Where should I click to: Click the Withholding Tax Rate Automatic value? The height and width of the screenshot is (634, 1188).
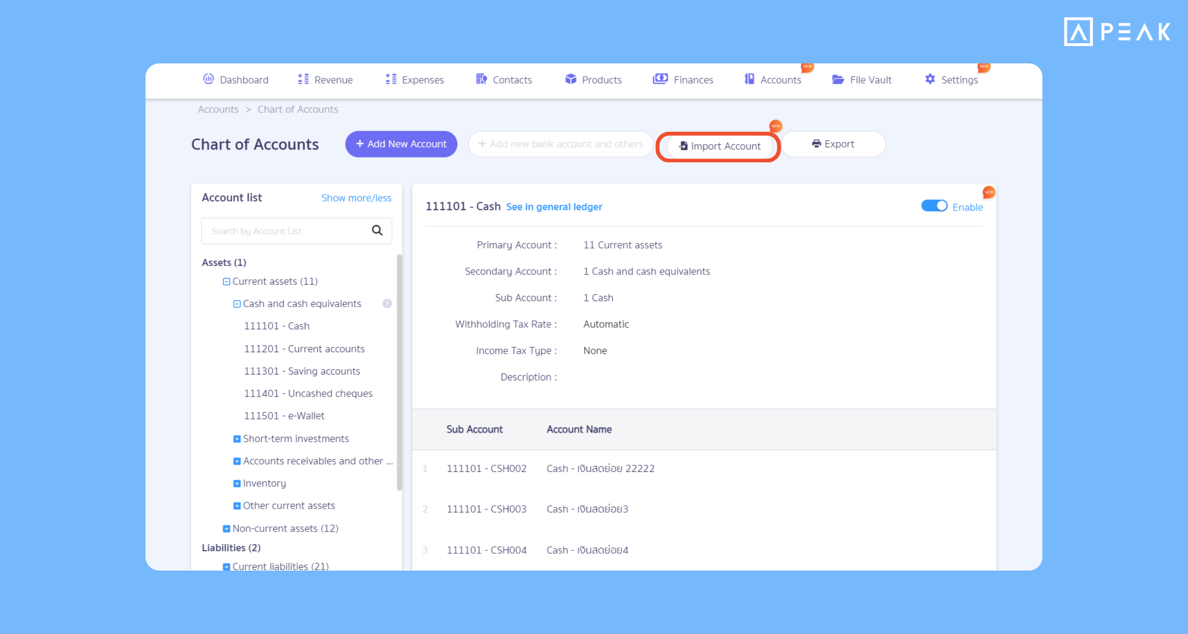pyautogui.click(x=606, y=324)
